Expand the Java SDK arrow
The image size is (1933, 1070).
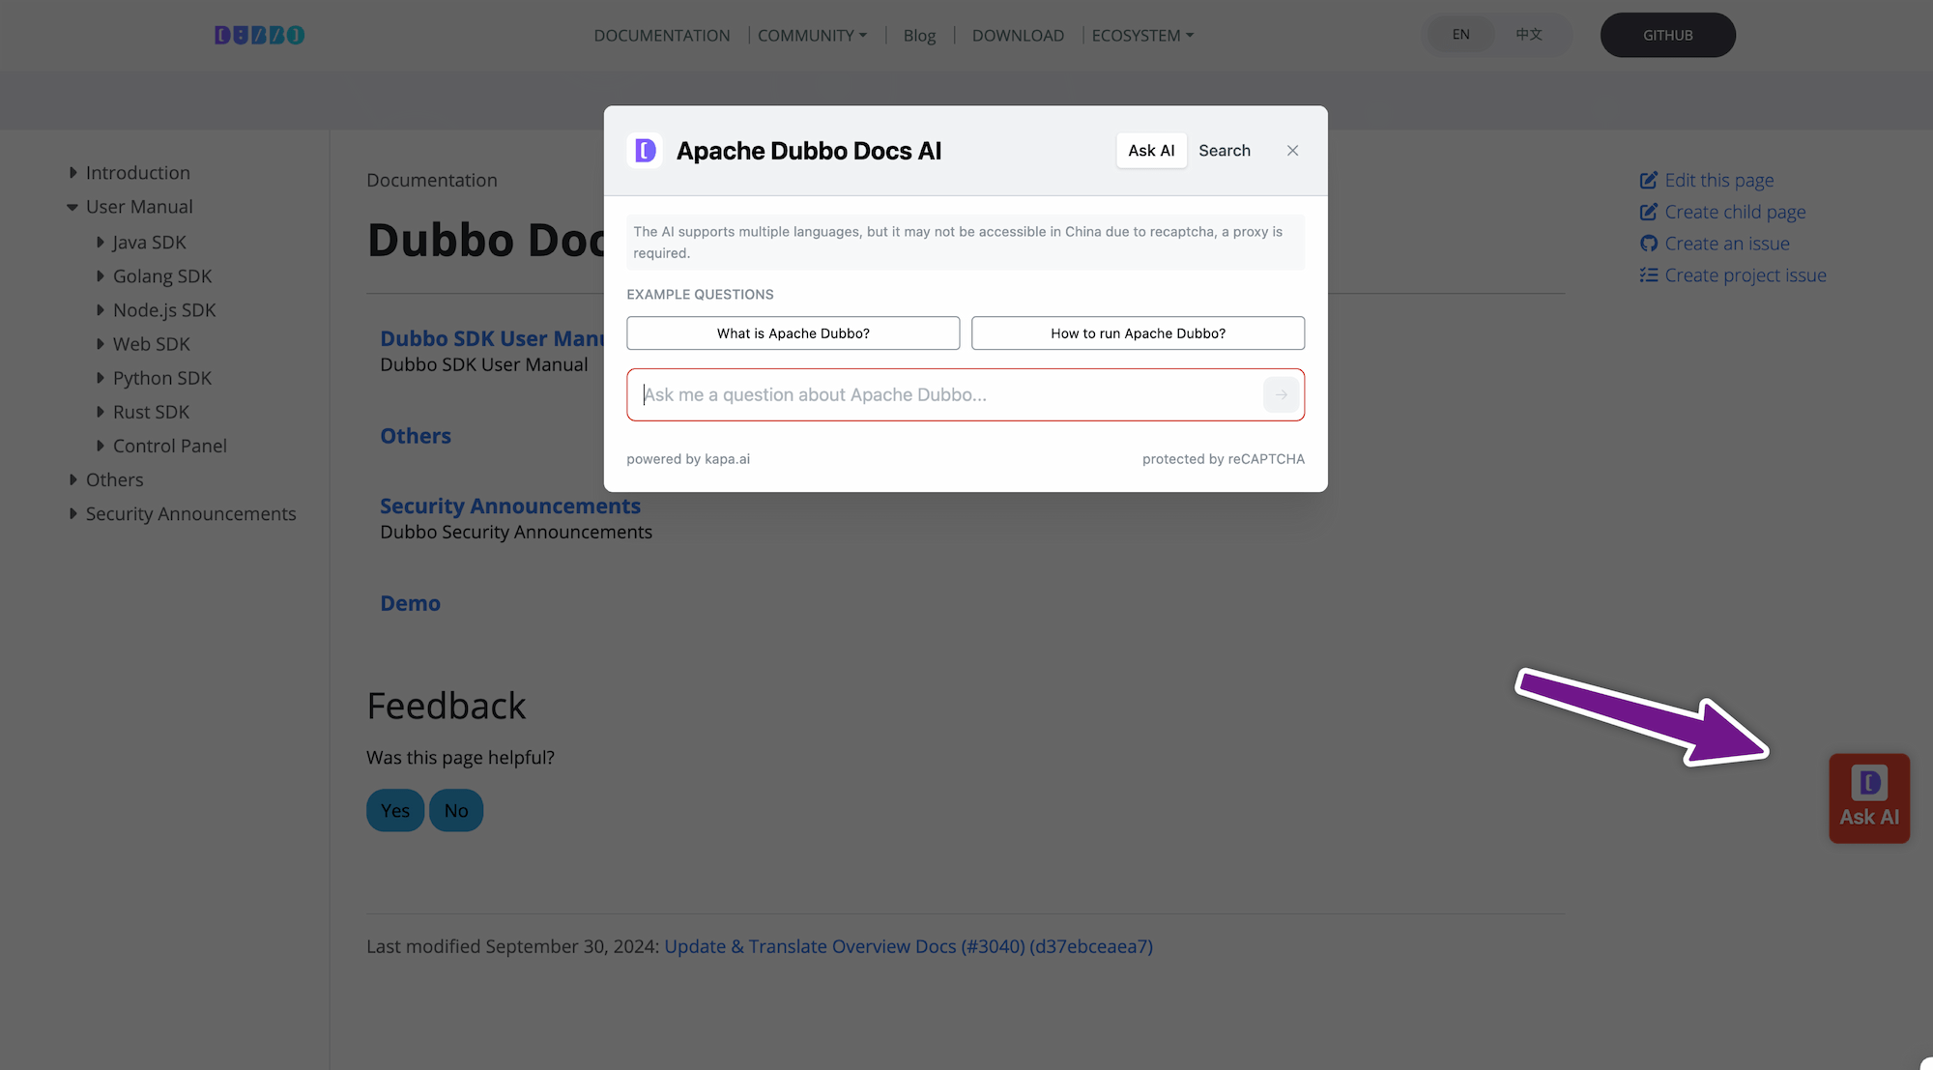point(100,243)
